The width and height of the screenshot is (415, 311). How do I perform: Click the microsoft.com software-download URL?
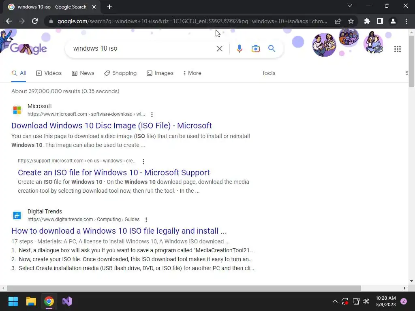pos(86,114)
